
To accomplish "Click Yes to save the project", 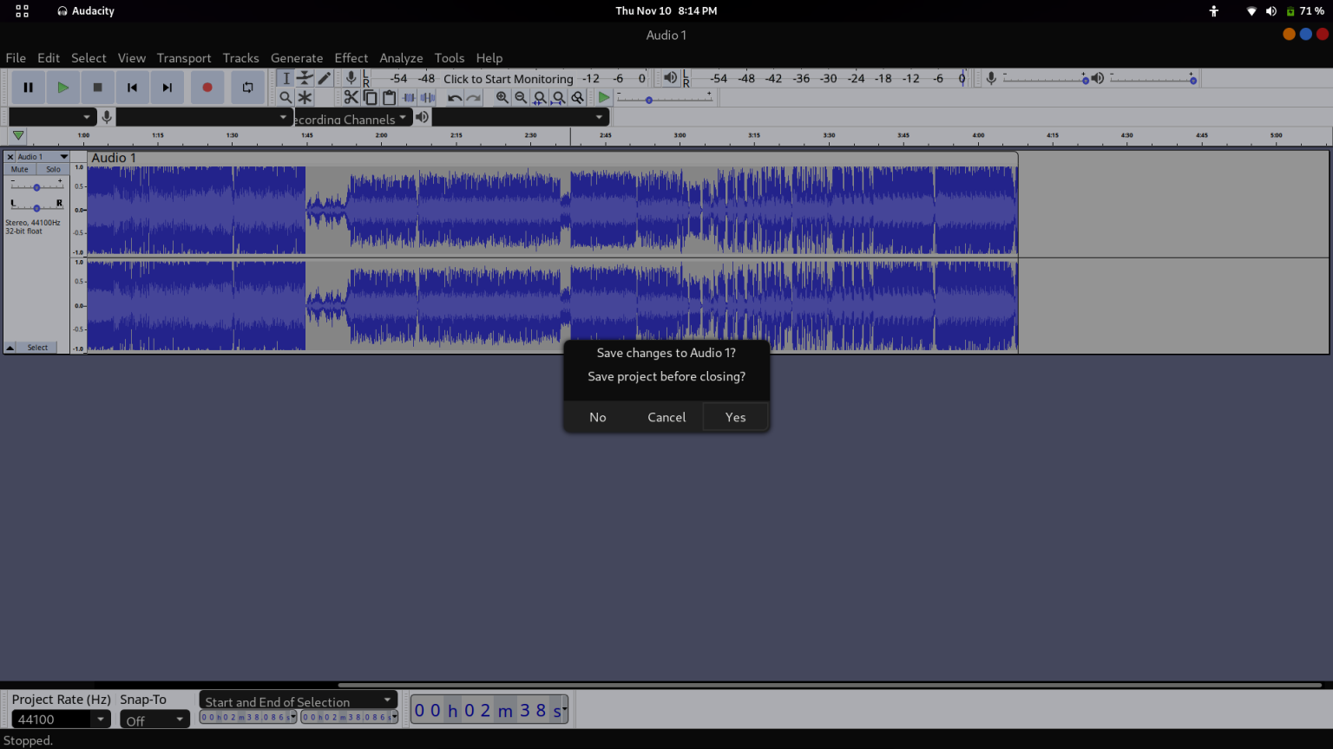I will click(x=735, y=417).
